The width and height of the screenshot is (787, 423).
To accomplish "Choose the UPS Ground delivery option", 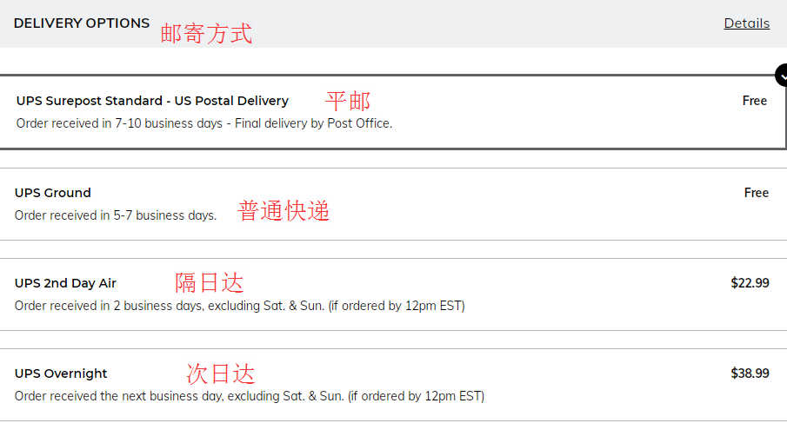I will click(53, 193).
